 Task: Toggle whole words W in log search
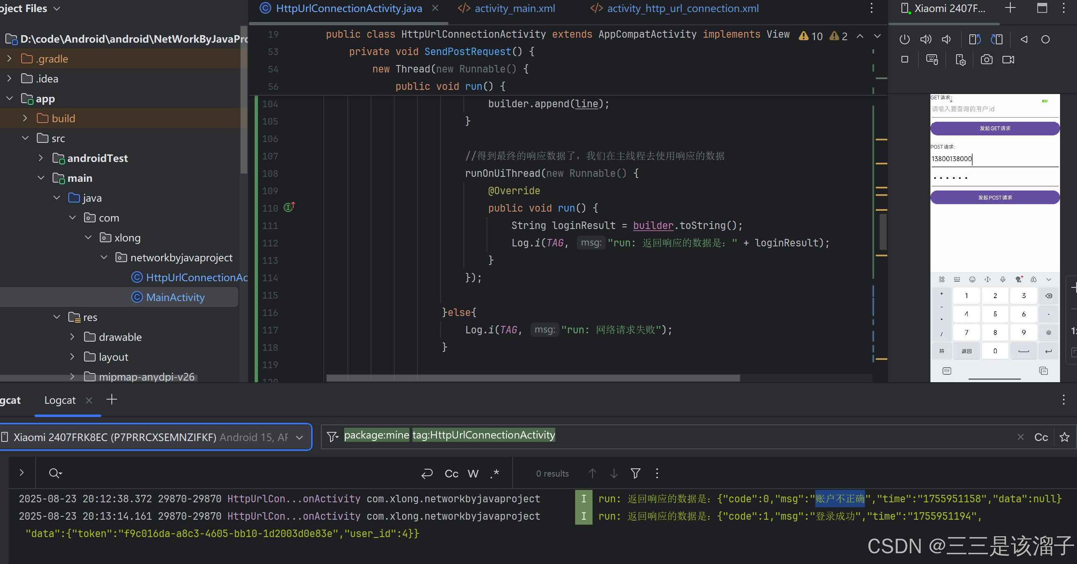pos(473,473)
